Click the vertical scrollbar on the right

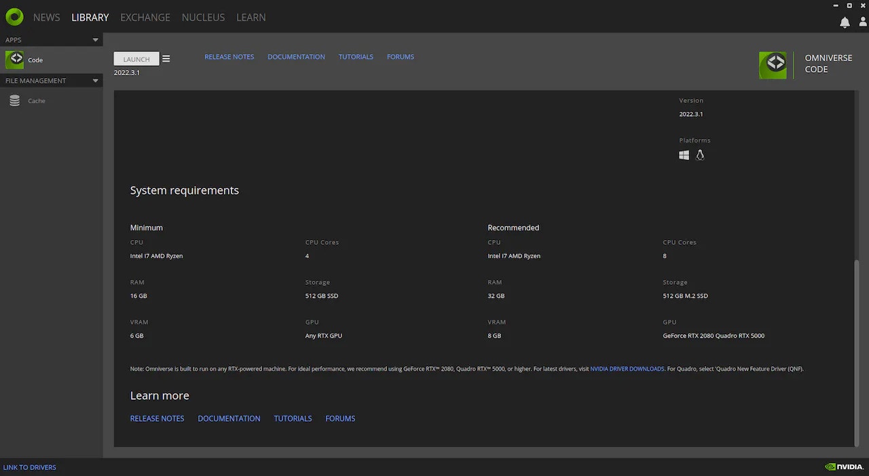[x=856, y=353]
